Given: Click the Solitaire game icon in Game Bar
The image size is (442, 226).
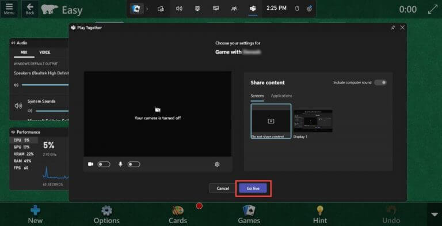Looking at the screenshot, I should pyautogui.click(x=136, y=9).
